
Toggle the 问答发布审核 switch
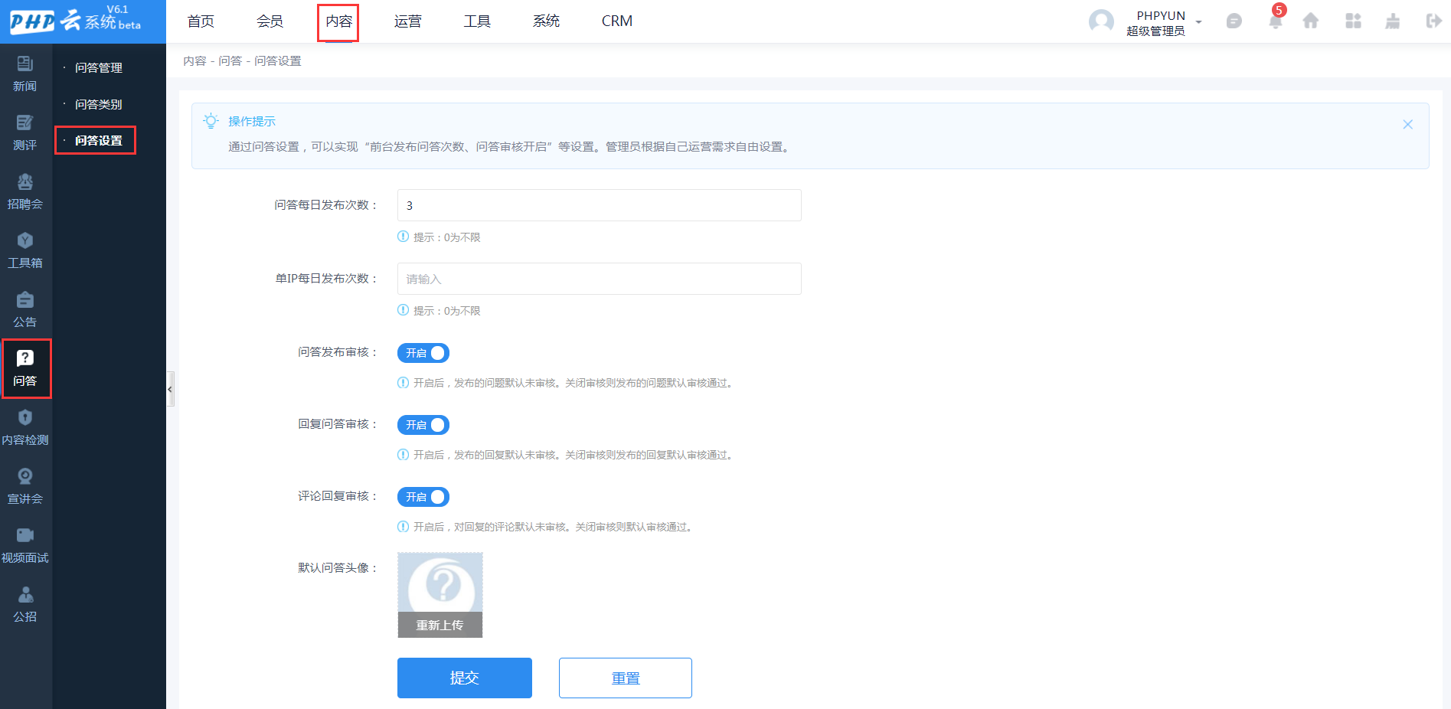click(x=423, y=353)
